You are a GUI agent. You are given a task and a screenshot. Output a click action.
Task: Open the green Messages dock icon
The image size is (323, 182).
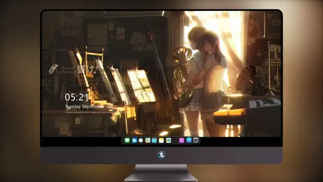127,141
